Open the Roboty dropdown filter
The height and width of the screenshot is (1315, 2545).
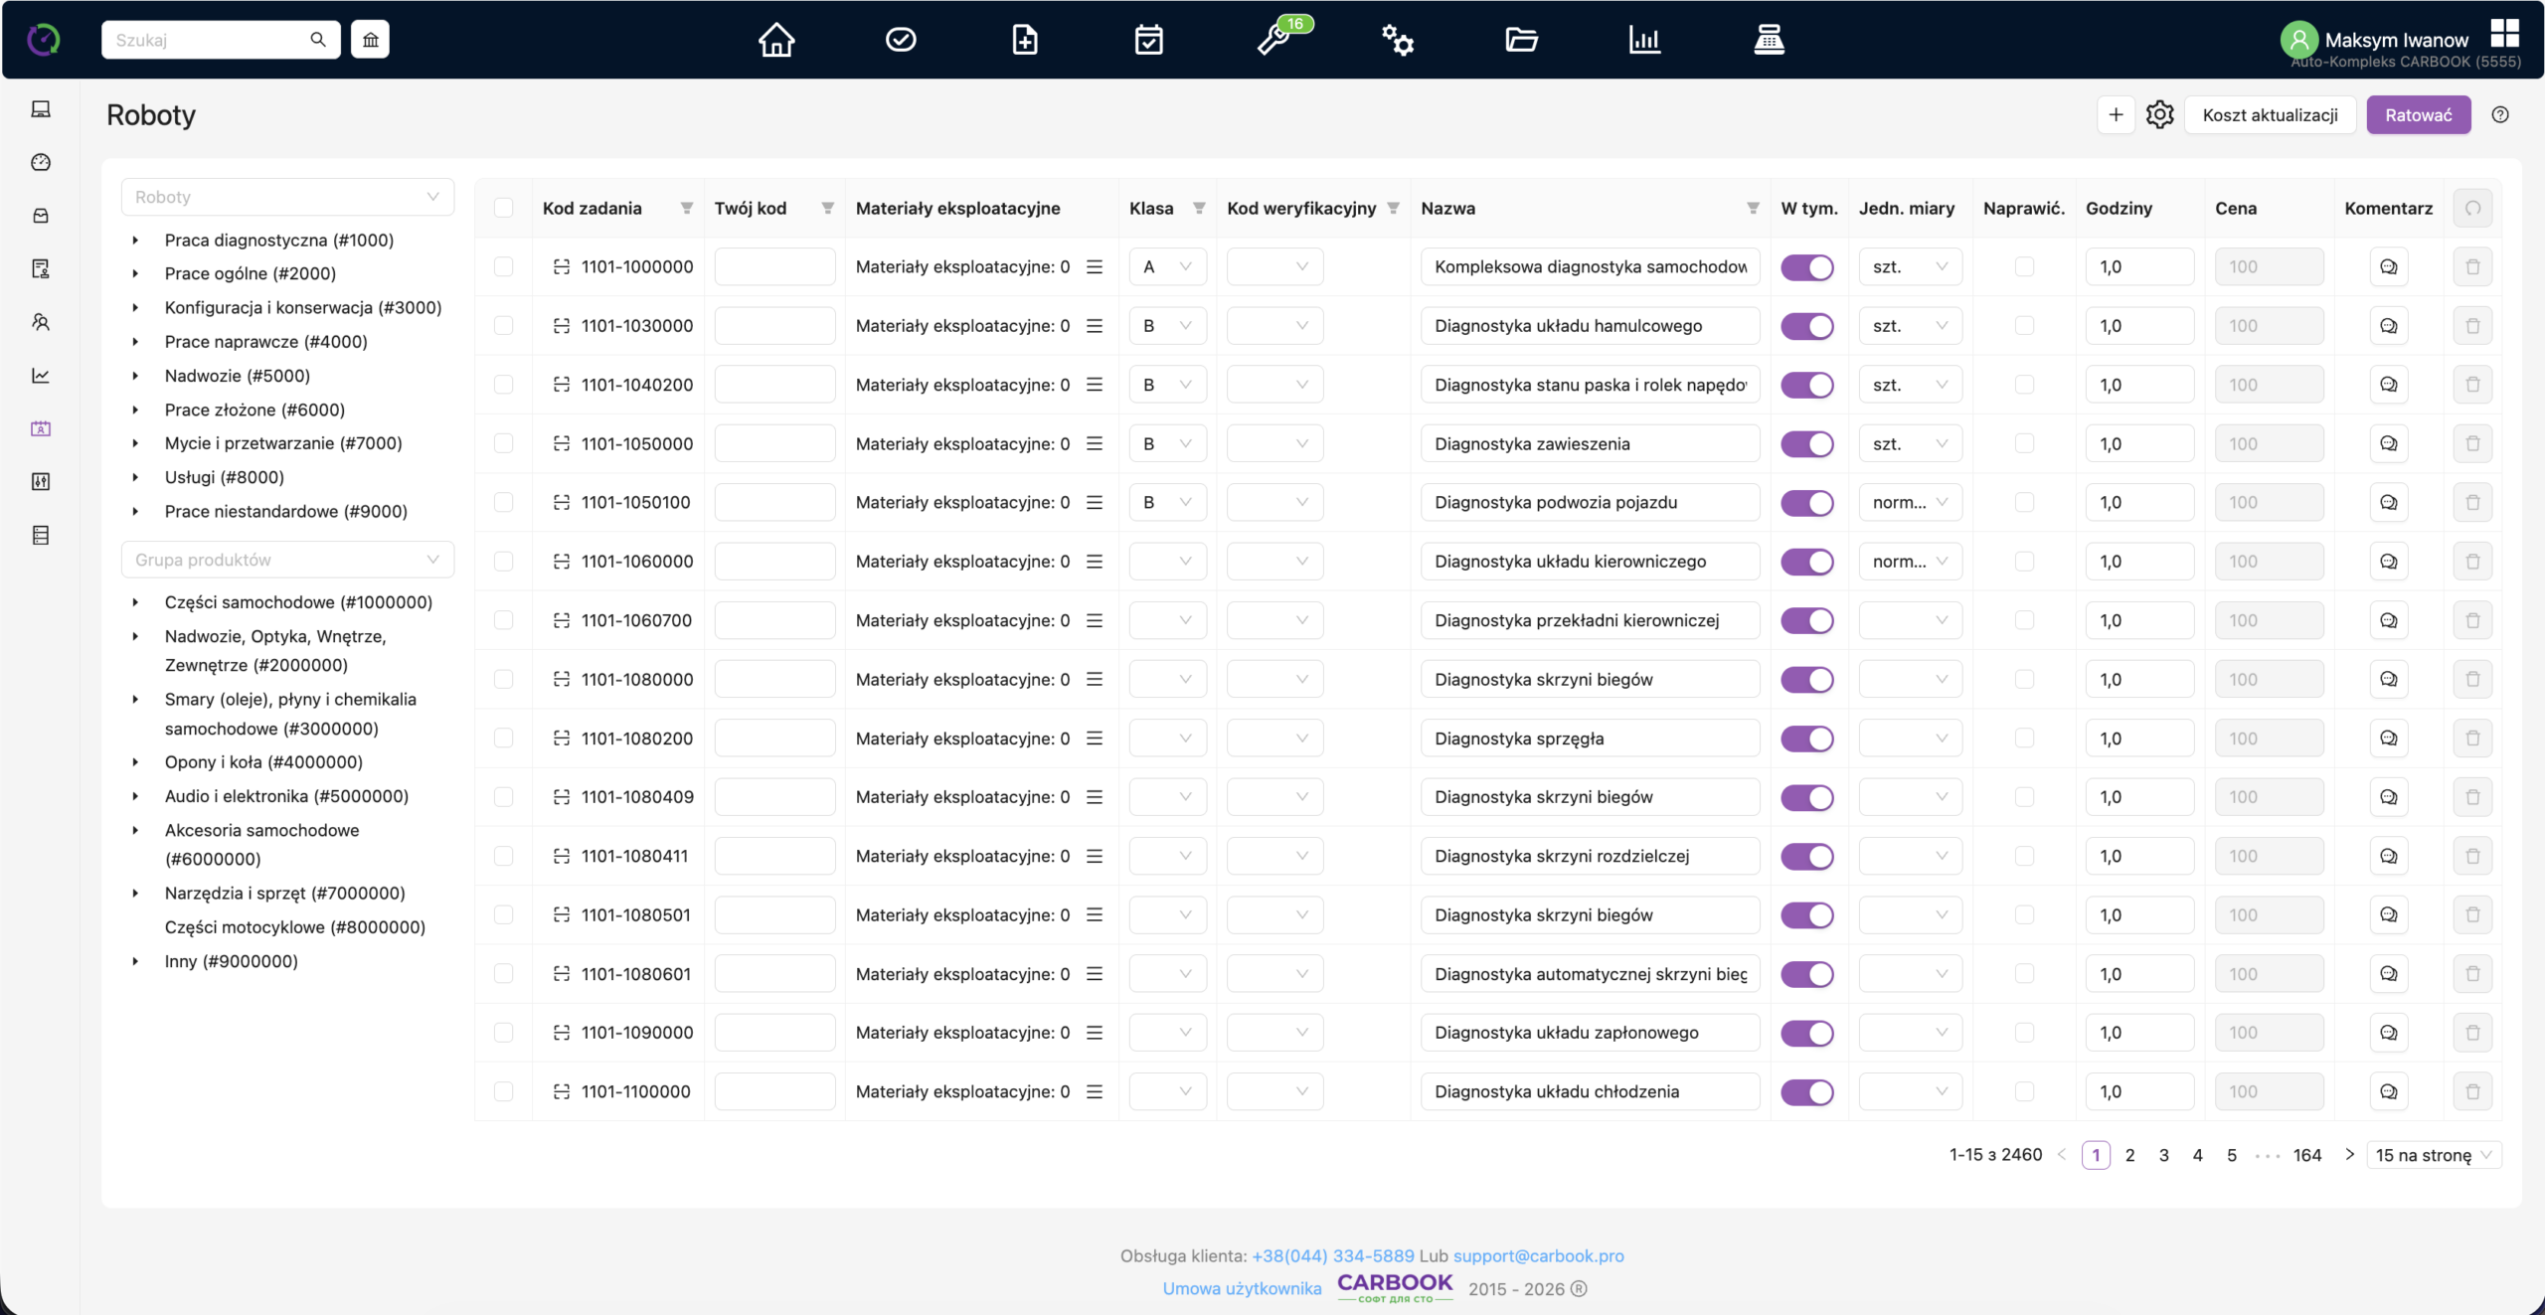(x=287, y=197)
